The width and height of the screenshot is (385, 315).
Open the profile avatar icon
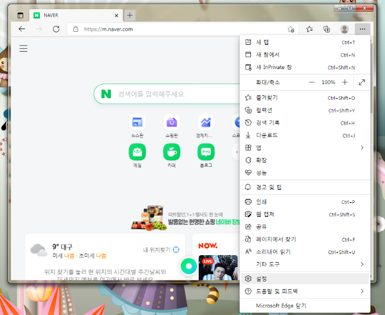[x=345, y=29]
